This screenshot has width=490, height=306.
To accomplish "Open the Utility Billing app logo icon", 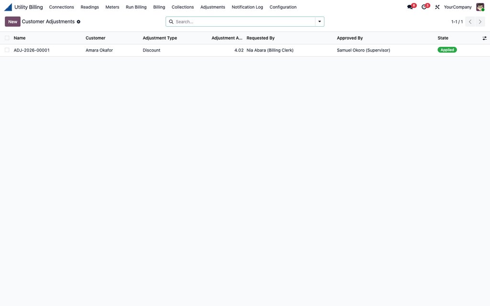I will pyautogui.click(x=8, y=7).
